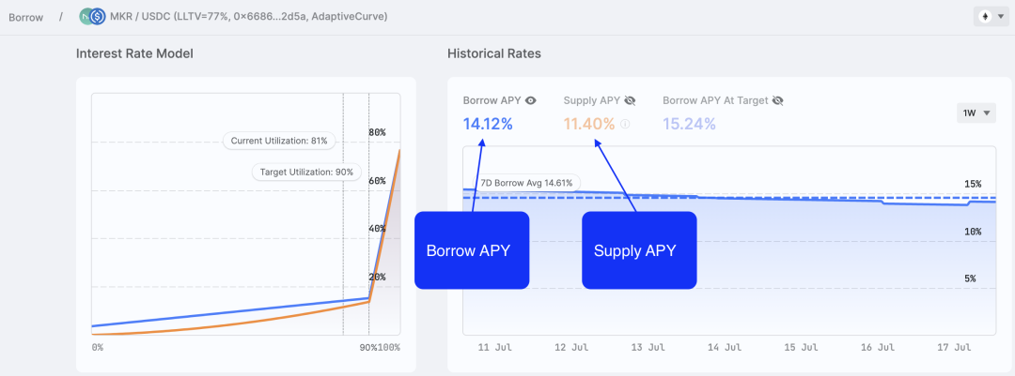The height and width of the screenshot is (376, 1015).
Task: Click the 15.24% Borrow APY At Target value
Action: 689,124
